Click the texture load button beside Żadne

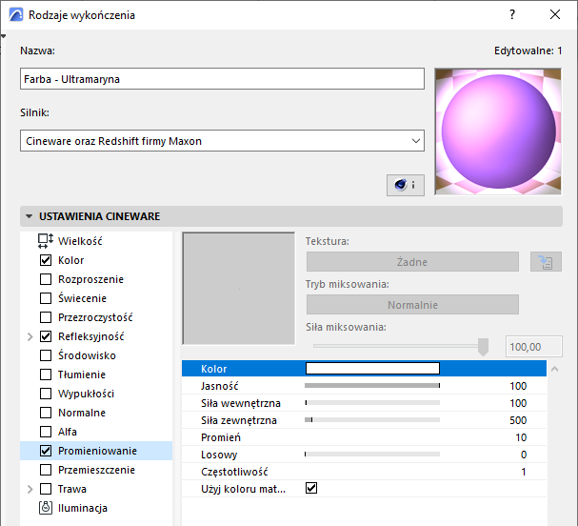[x=546, y=262]
